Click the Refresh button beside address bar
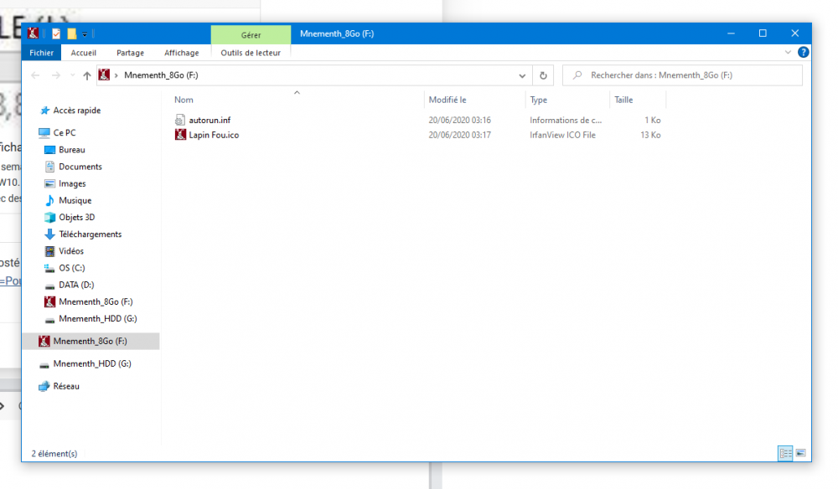838x489 pixels. pos(543,75)
